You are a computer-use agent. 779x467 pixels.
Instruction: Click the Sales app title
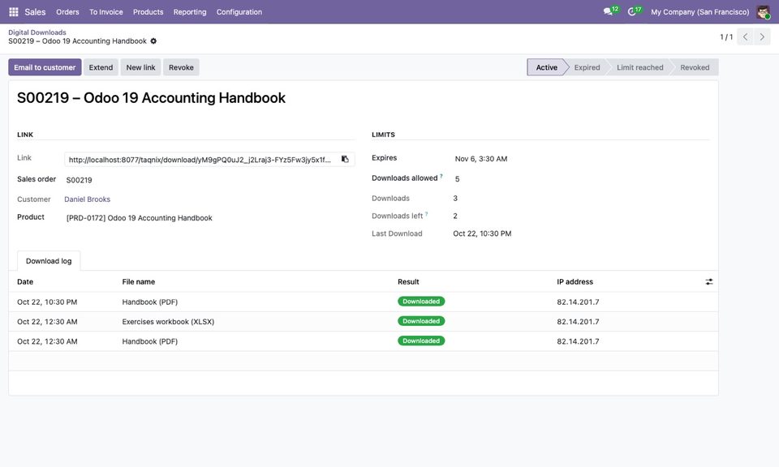click(x=35, y=12)
